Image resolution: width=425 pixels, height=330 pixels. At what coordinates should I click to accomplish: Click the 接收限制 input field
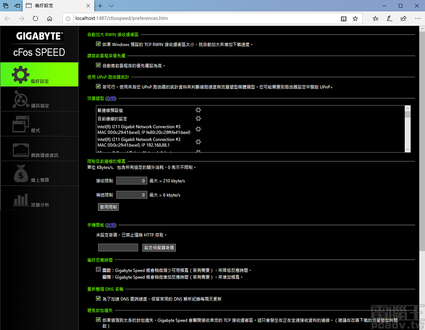(132, 180)
